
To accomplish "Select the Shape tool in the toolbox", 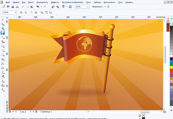I will coord(3,24).
